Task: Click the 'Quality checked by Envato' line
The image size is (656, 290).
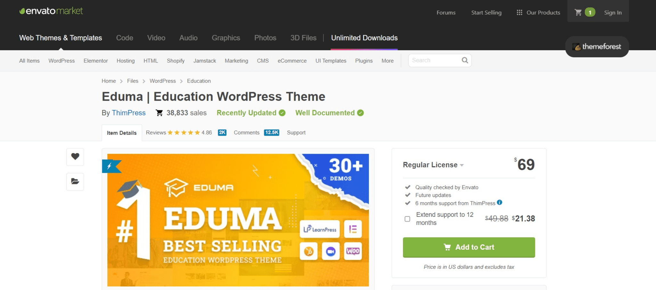Action: click(447, 187)
